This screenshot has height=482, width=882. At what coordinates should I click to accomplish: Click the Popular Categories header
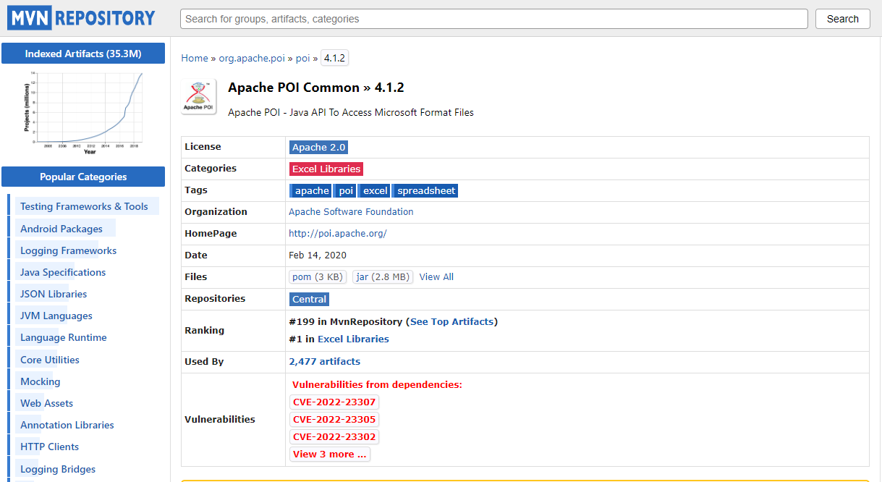[83, 177]
